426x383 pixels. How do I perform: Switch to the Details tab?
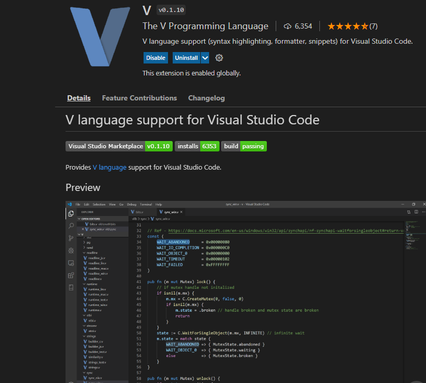(79, 98)
